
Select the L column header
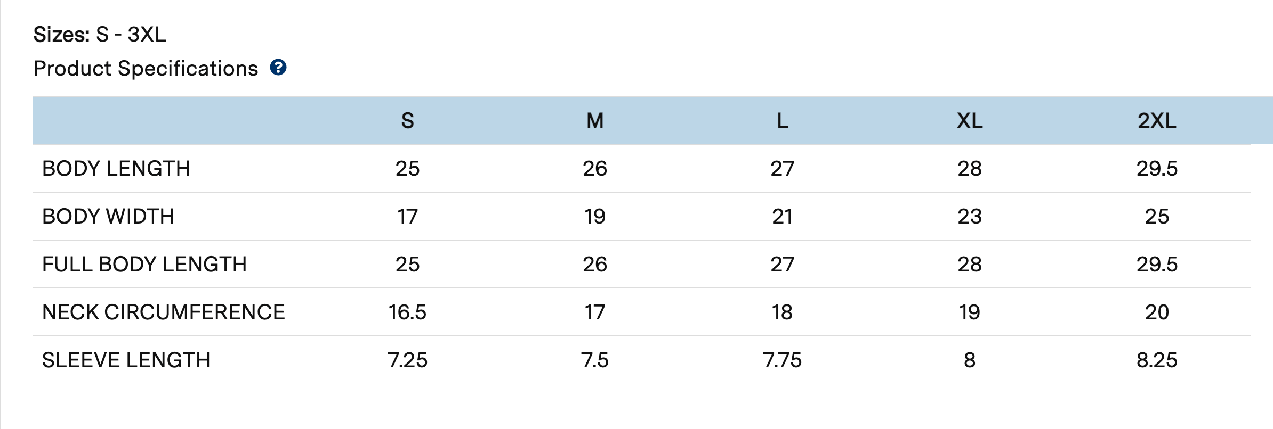pyautogui.click(x=782, y=121)
